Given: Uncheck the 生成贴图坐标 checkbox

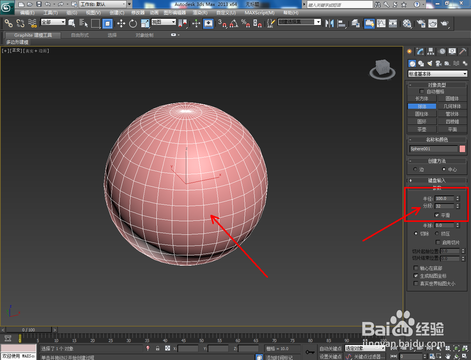Looking at the screenshot, I should coord(416,276).
